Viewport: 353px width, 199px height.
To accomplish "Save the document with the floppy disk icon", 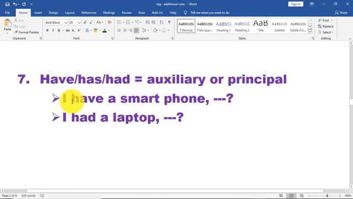I will (7, 4).
